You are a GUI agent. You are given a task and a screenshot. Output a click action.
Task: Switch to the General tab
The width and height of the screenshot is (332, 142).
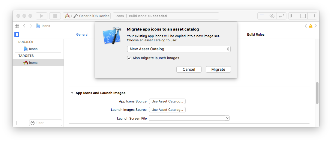(x=82, y=34)
